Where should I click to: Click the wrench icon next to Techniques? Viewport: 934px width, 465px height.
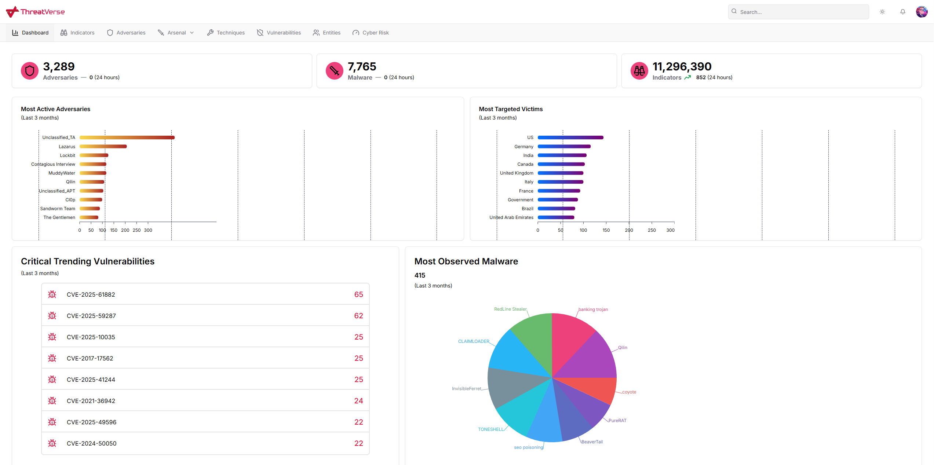[210, 33]
